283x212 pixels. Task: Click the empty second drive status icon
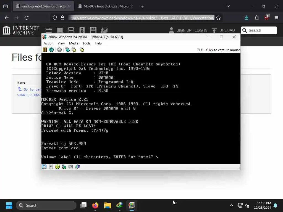pos(51,167)
